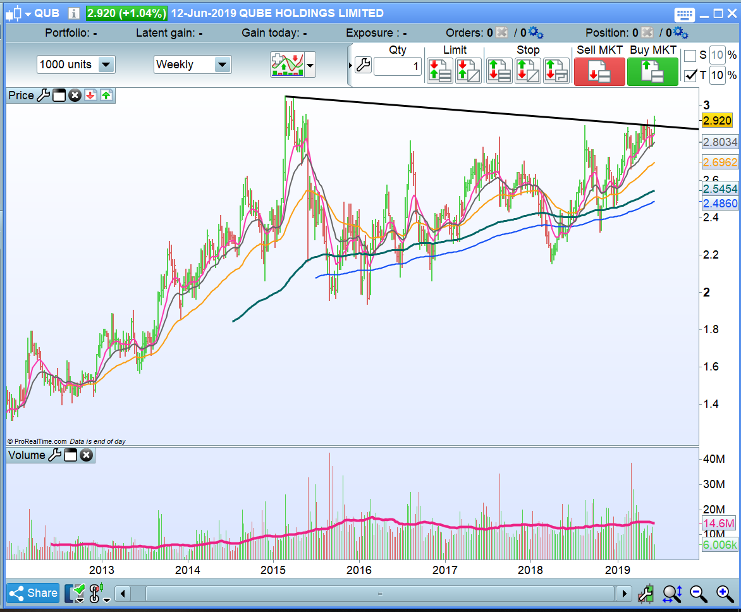Open the Weekly timeframe dropdown
This screenshot has width=741, height=612.
[222, 64]
